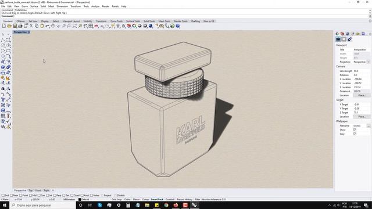Toggle Record History in the status bar
The image size is (372, 209).
point(185,200)
